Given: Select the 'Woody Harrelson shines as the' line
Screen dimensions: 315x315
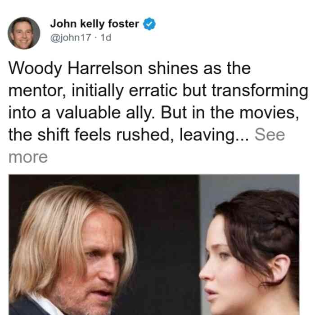Looking at the screenshot, I should pos(130,68).
